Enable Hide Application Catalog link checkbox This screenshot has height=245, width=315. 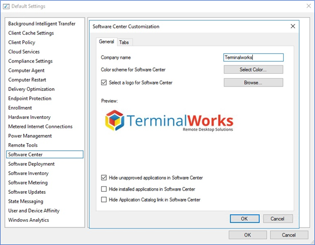point(104,200)
